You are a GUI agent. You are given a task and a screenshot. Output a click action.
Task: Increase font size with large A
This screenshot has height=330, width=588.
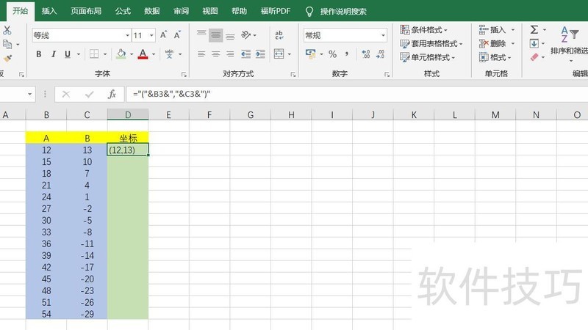coord(163,35)
